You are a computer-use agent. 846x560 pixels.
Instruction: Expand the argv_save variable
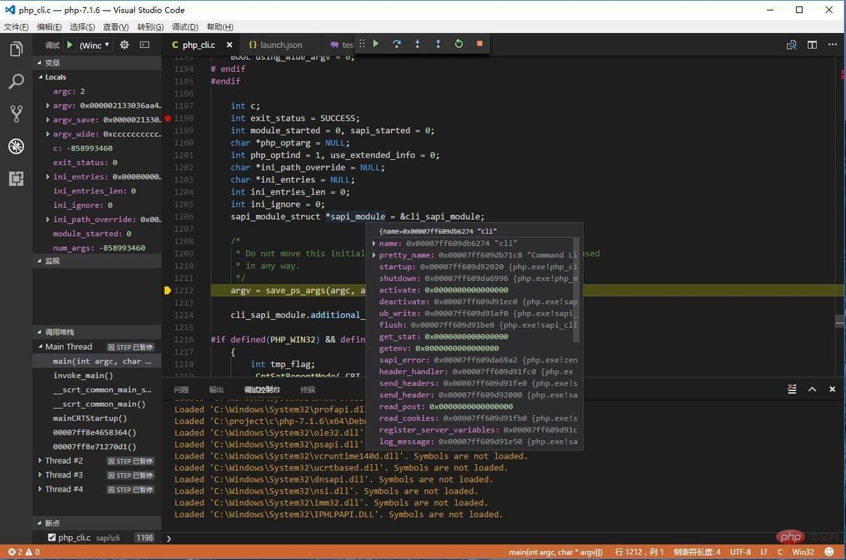pos(47,120)
